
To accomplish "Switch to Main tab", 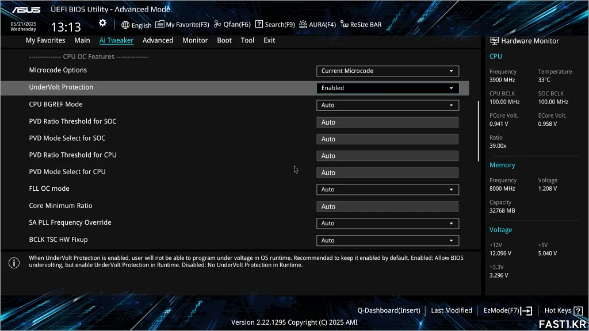I will click(x=82, y=40).
